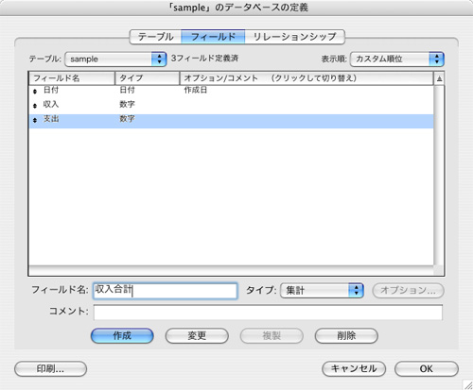The height and width of the screenshot is (390, 473).
Task: Click the コメント input field
Action: [268, 313]
